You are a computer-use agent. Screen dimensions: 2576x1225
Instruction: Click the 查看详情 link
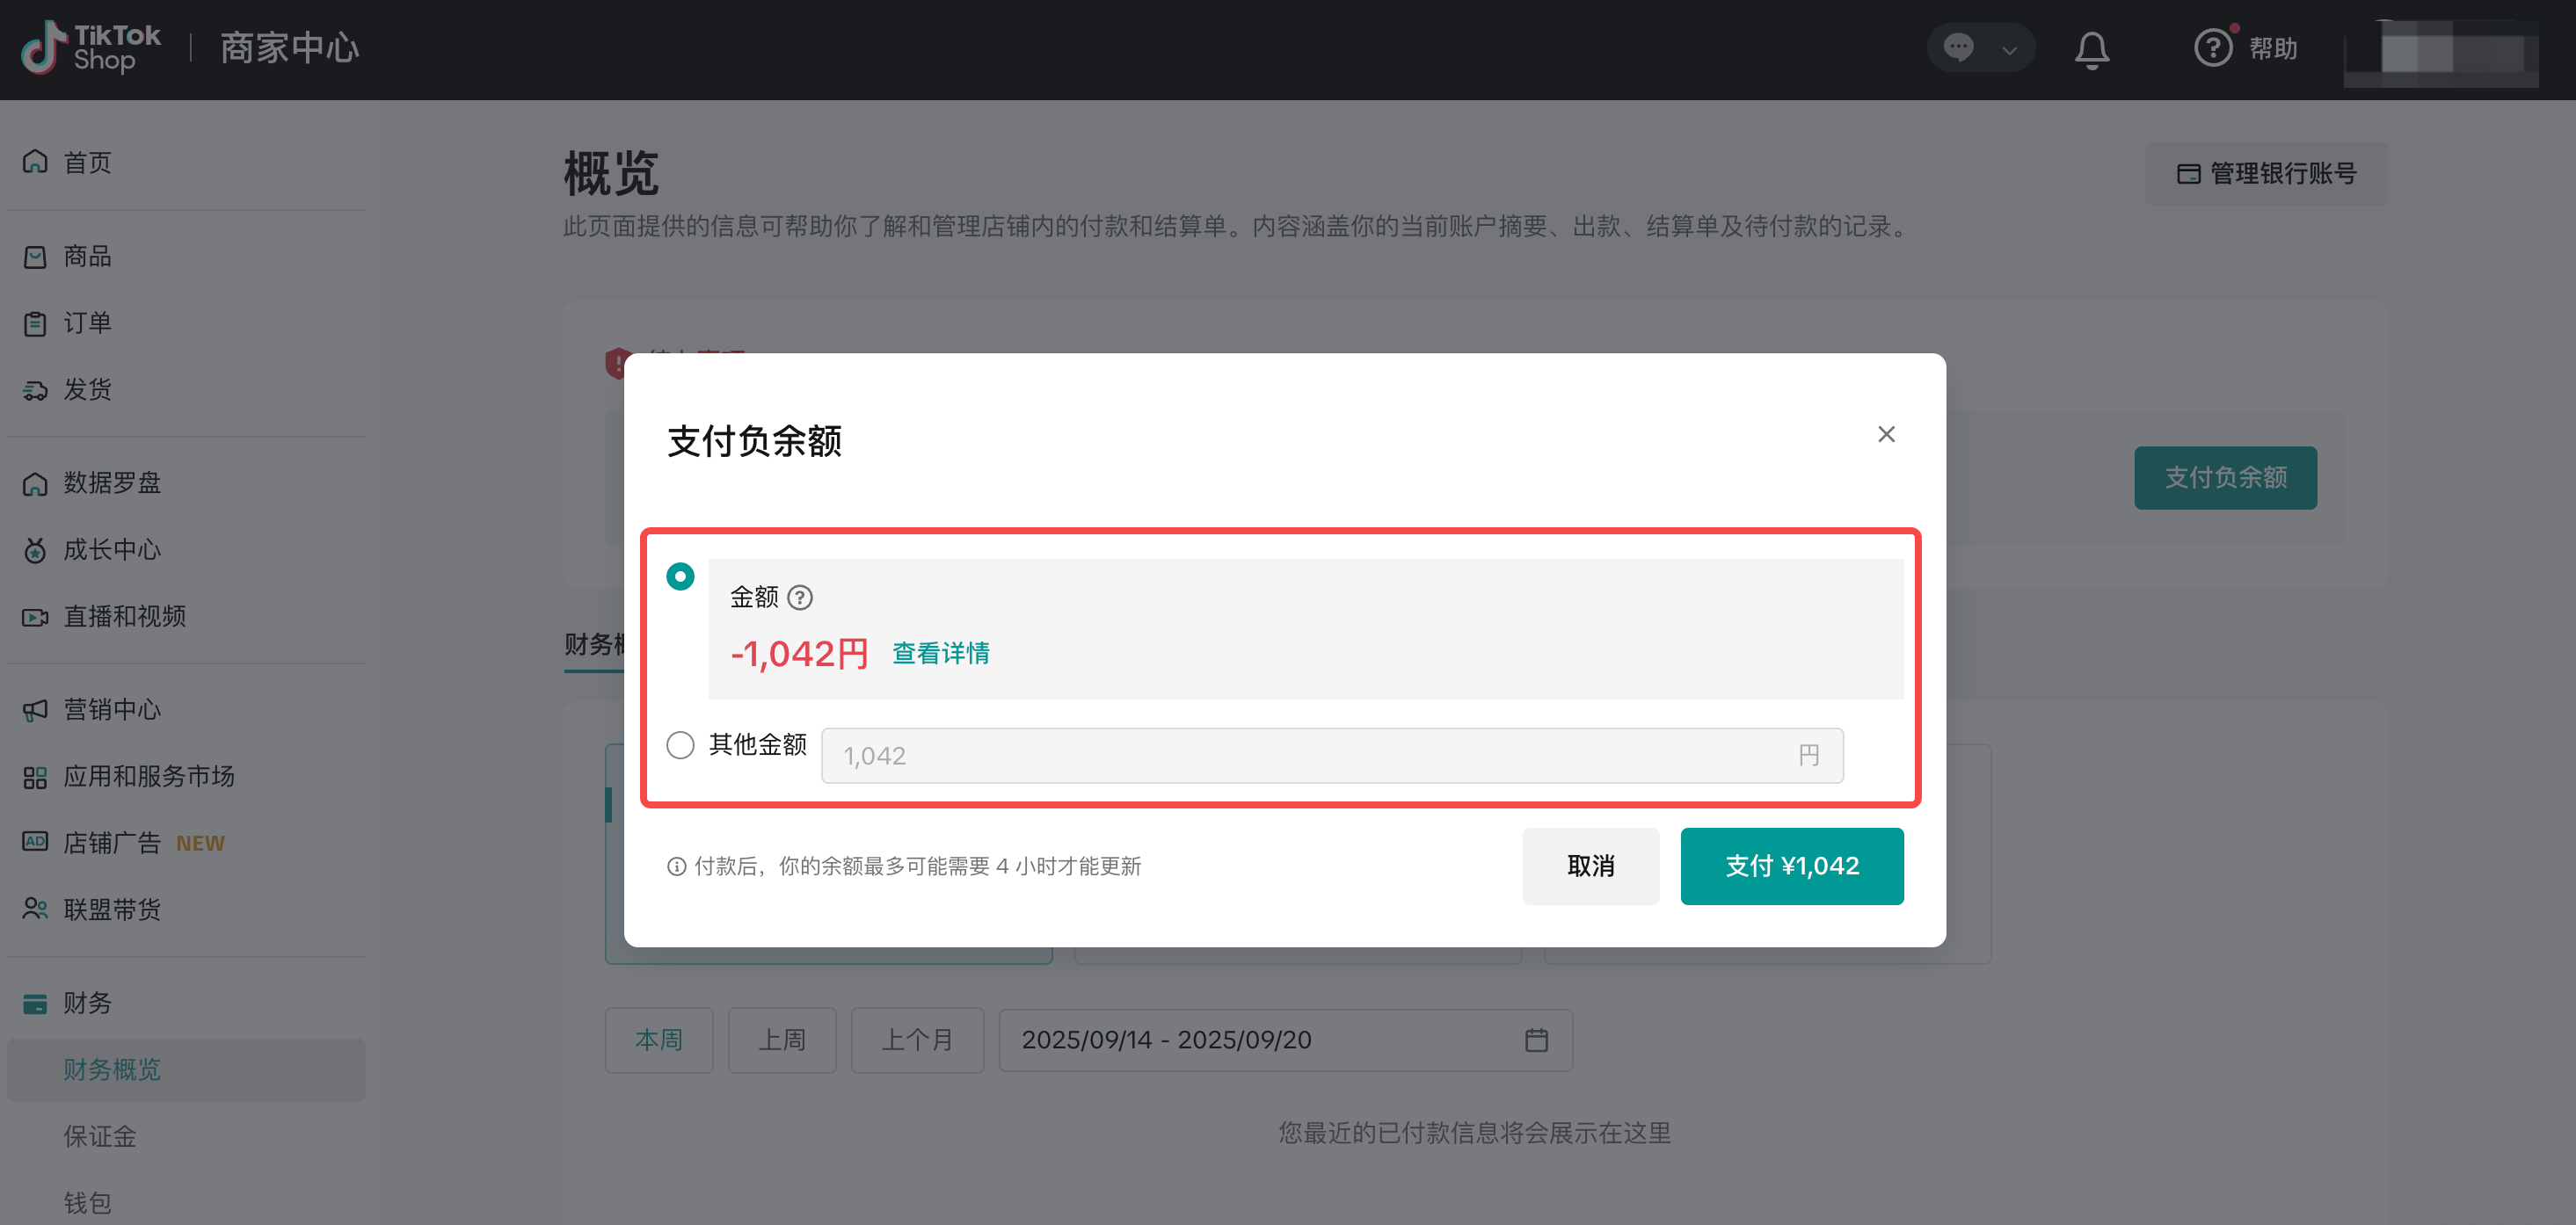point(940,654)
